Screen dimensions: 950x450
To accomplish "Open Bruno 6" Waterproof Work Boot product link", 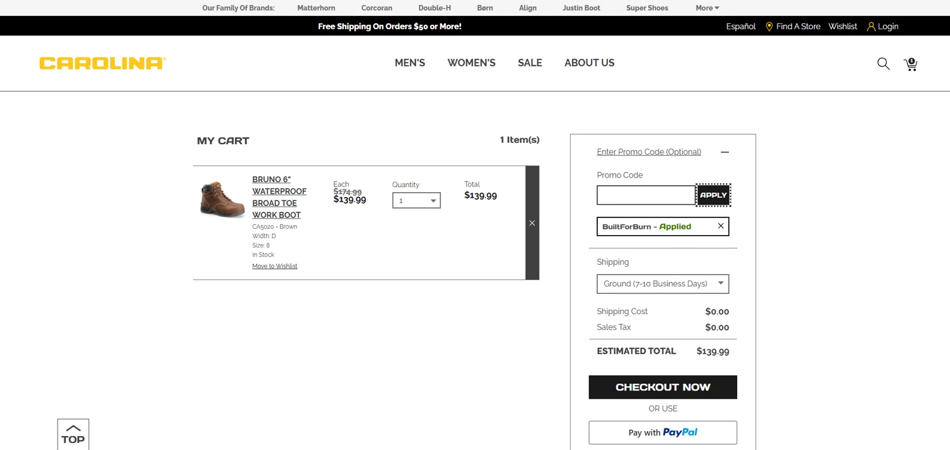I will 279,197.
